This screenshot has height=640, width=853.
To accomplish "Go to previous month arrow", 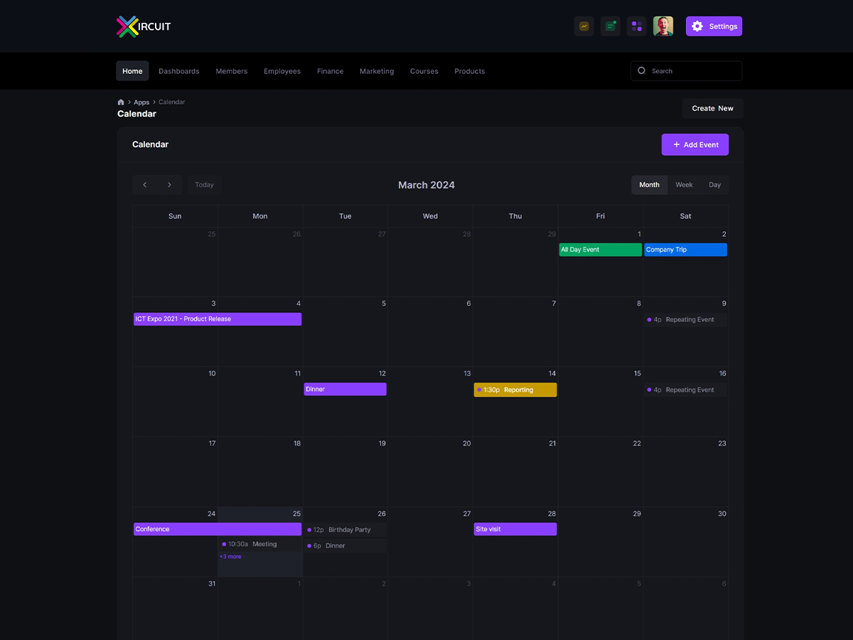I will [x=145, y=185].
